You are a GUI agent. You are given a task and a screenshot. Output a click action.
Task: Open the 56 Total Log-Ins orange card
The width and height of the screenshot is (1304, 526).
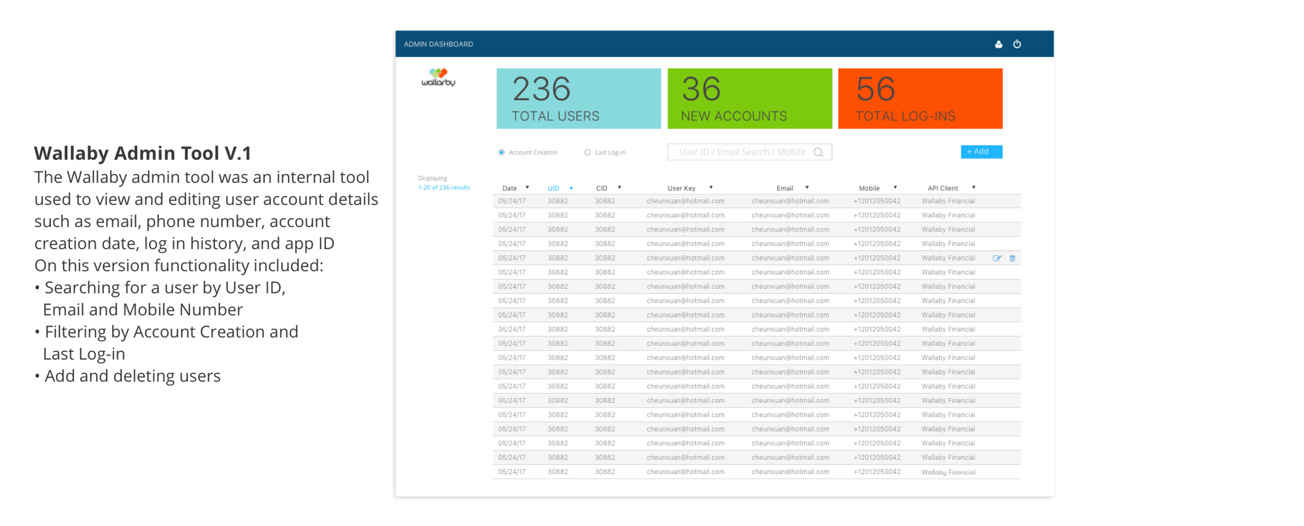pyautogui.click(x=920, y=99)
